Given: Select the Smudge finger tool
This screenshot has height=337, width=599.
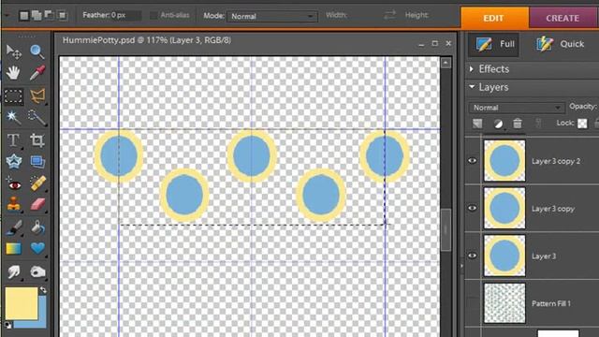Looking at the screenshot, I should click(14, 271).
